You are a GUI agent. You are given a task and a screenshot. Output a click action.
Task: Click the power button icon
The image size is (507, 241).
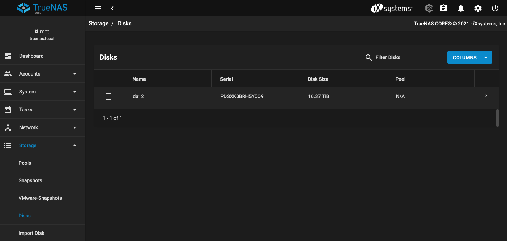pyautogui.click(x=495, y=8)
